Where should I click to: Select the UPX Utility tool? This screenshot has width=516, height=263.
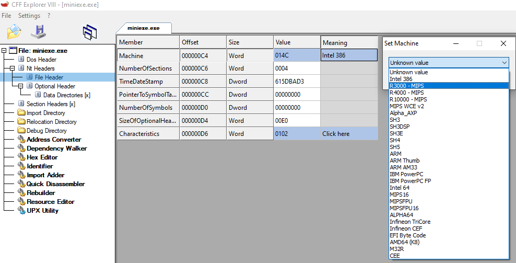click(42, 211)
